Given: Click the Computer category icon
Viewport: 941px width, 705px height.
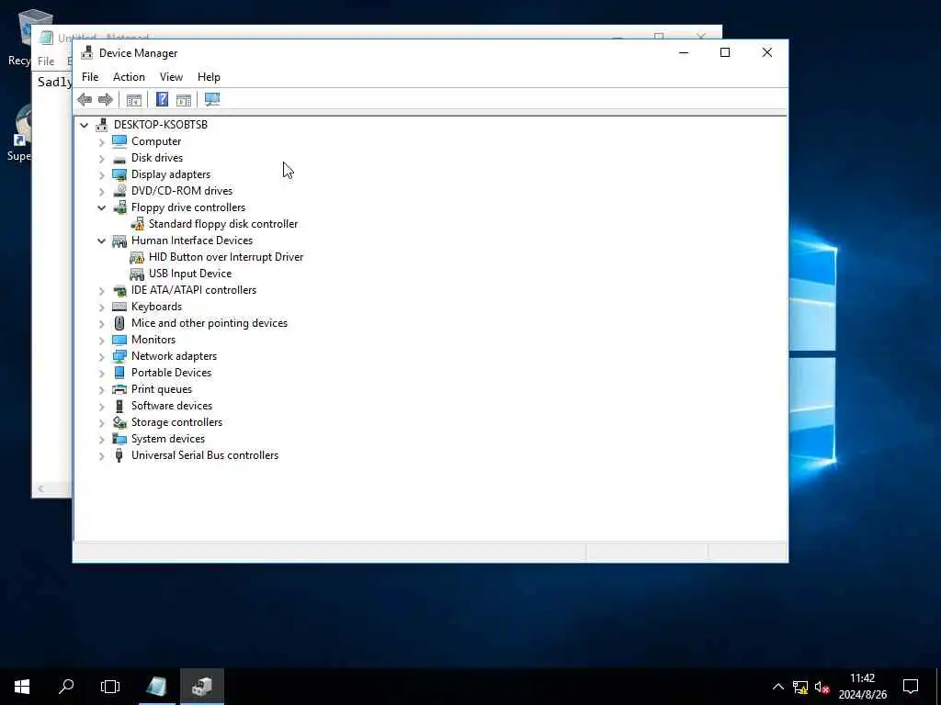Looking at the screenshot, I should pyautogui.click(x=119, y=141).
